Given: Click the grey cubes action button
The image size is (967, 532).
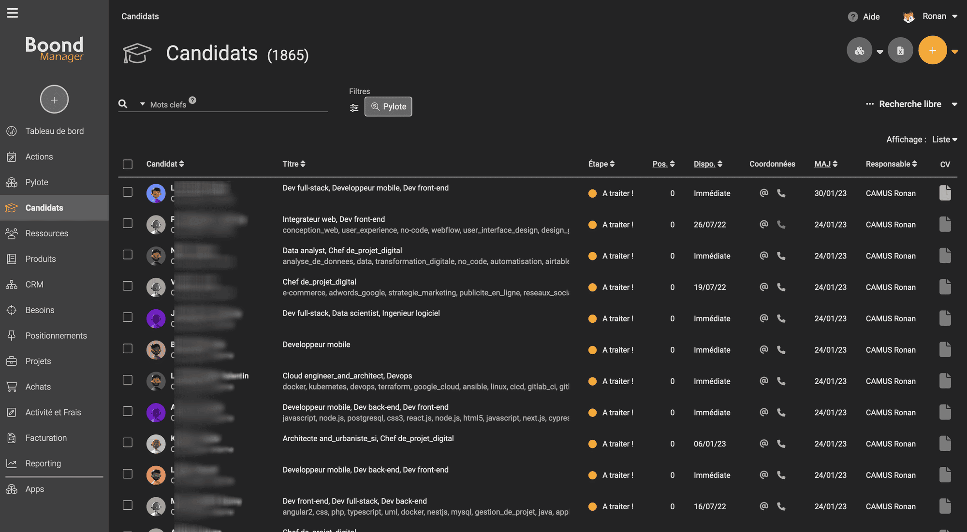Looking at the screenshot, I should tap(859, 50).
